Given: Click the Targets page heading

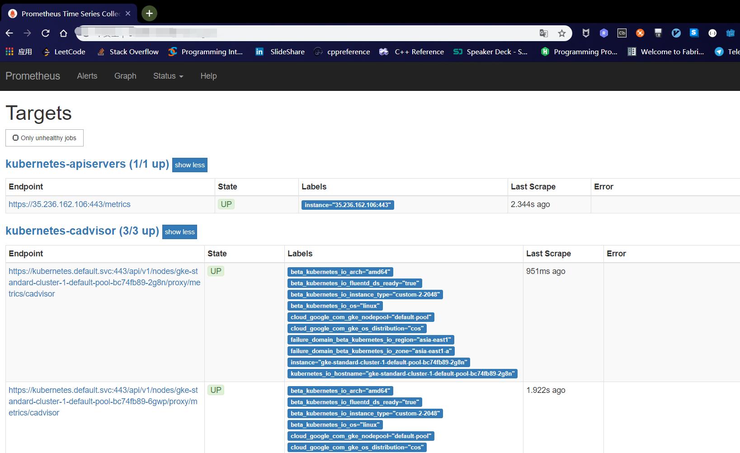Looking at the screenshot, I should [x=38, y=113].
